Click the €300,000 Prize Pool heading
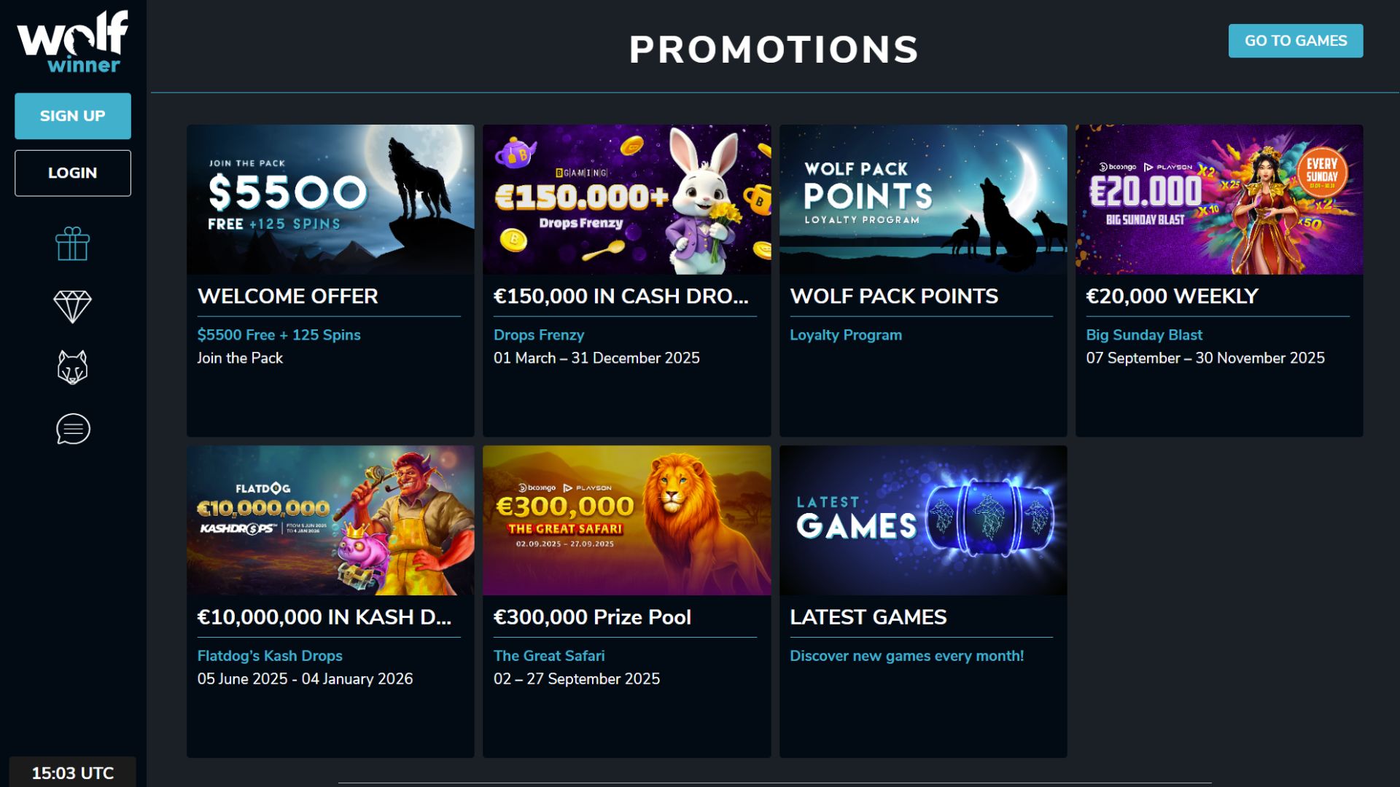The image size is (1400, 787). [592, 617]
